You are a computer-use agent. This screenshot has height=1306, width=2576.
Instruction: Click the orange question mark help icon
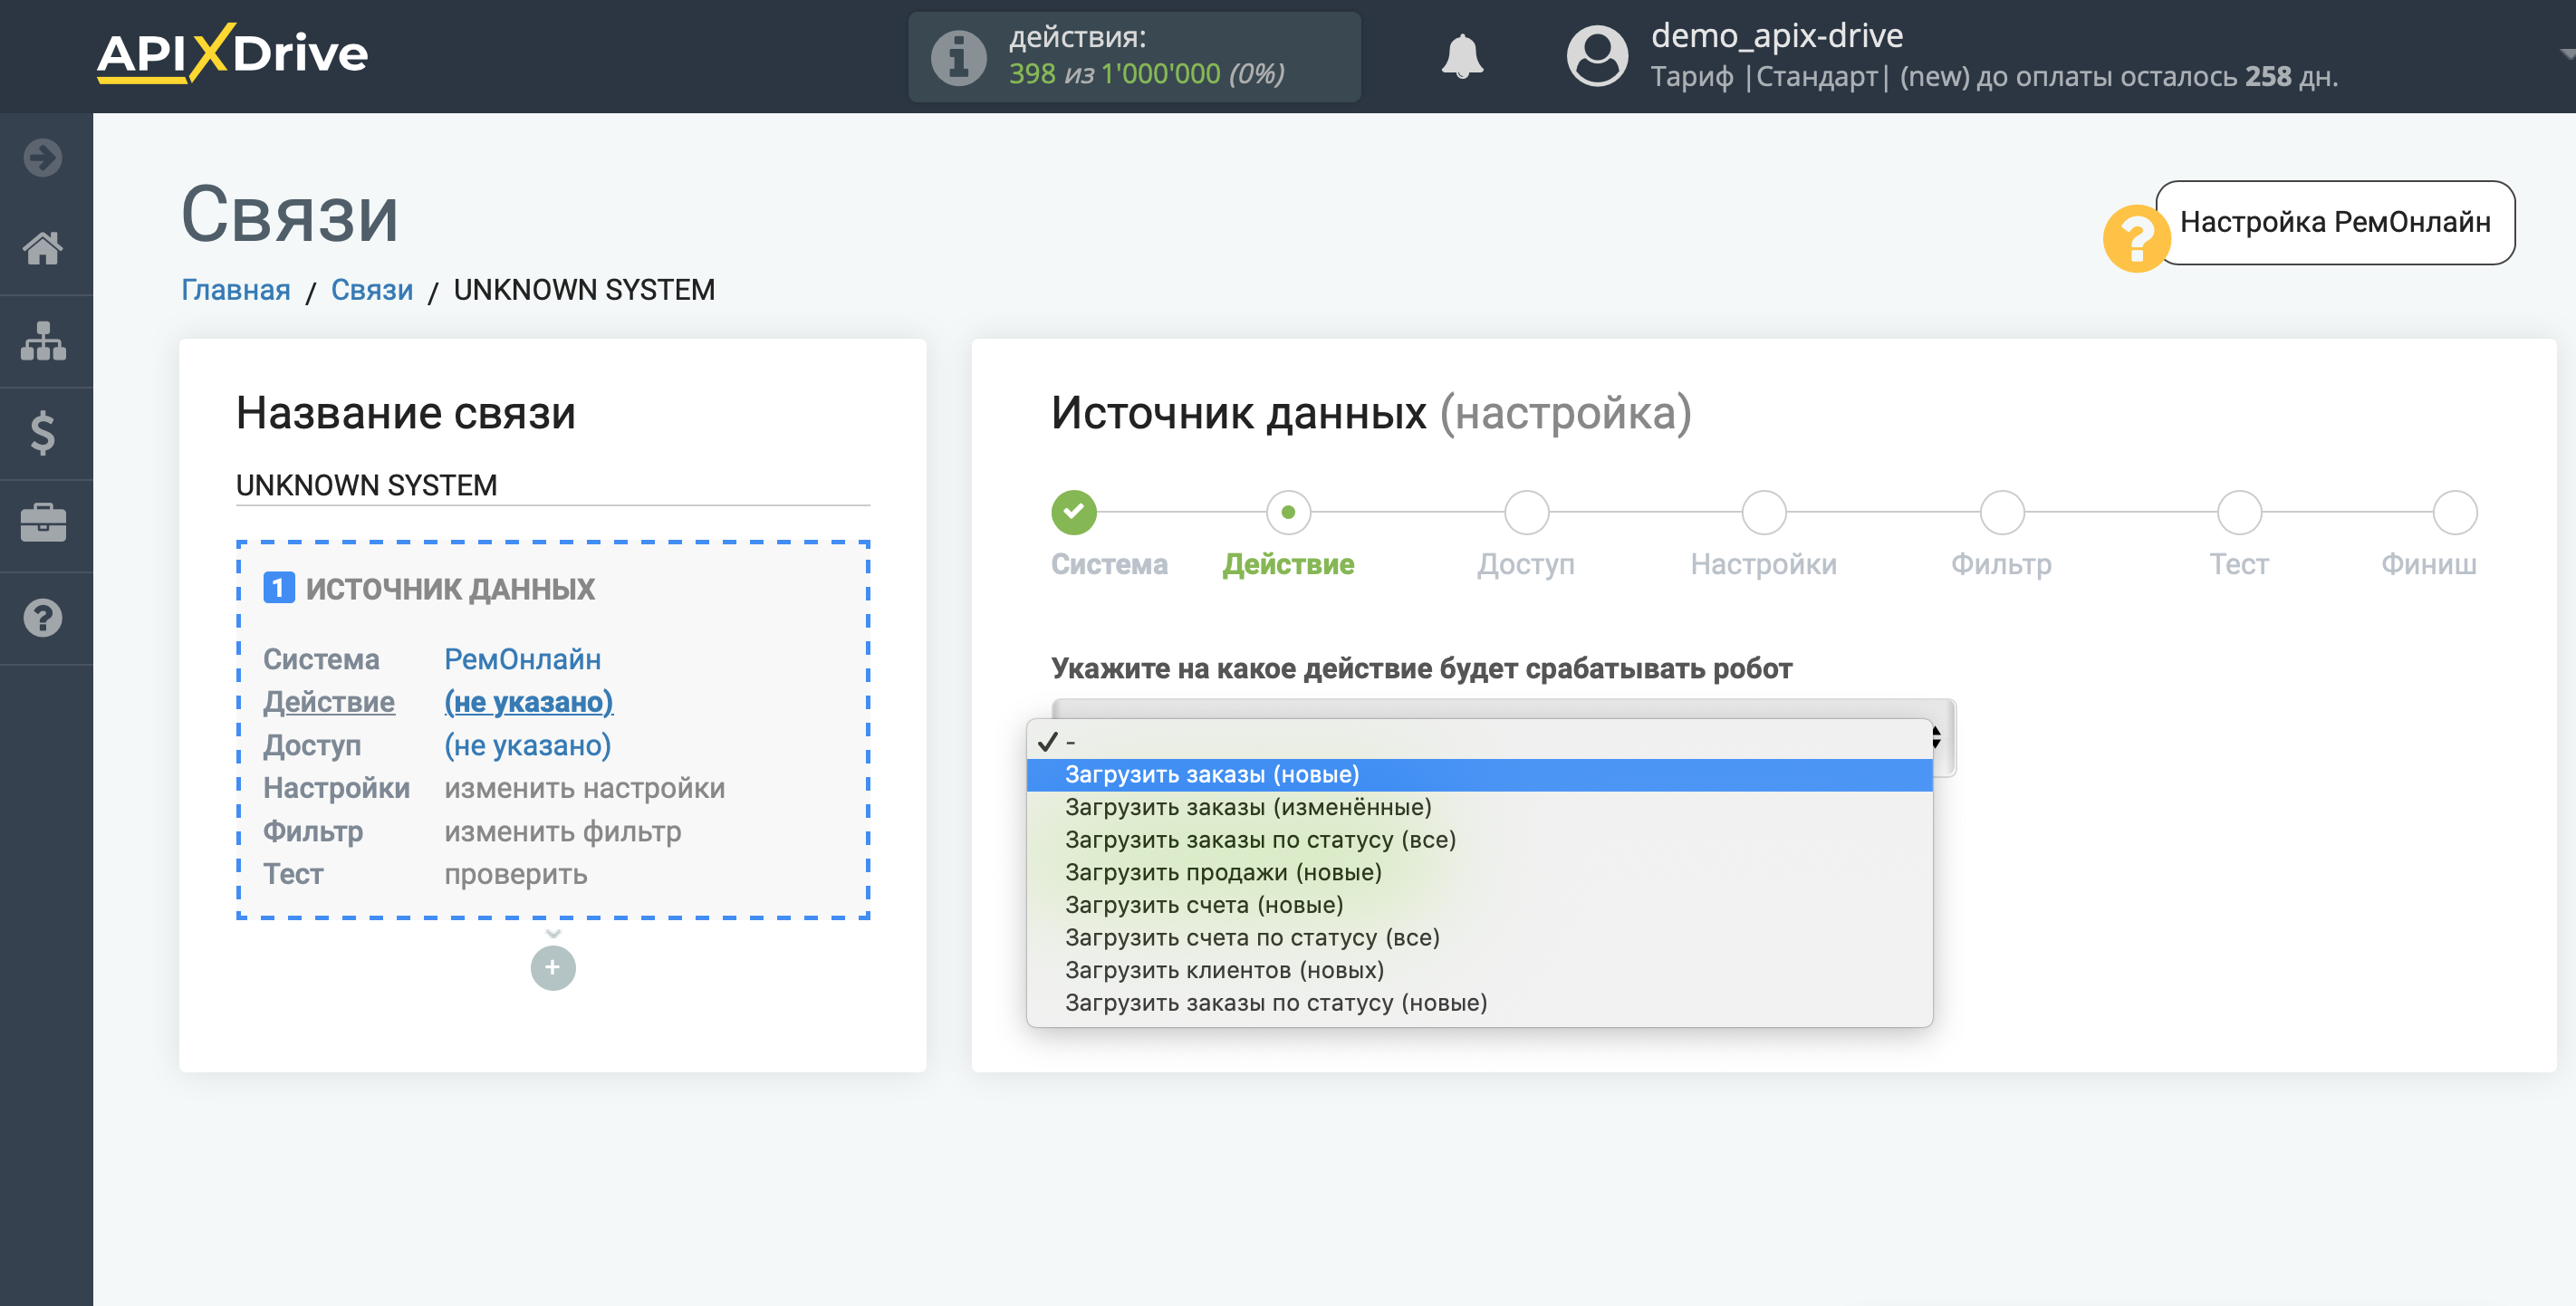click(2135, 238)
